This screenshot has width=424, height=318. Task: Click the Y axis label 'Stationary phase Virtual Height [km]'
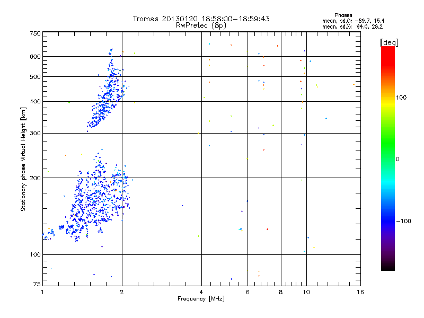point(23,159)
